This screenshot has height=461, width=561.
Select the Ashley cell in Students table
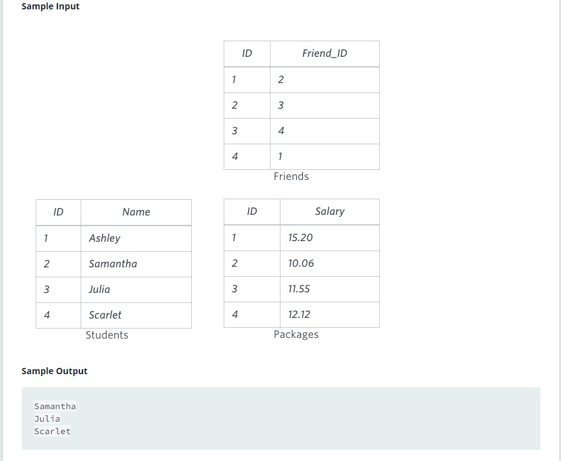pyautogui.click(x=104, y=238)
